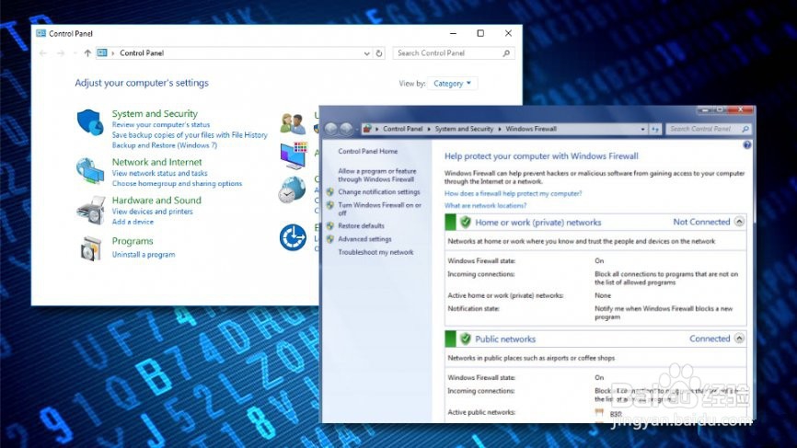The width and height of the screenshot is (797, 448).
Task: Click Save backup copies with File History
Action: click(x=190, y=135)
